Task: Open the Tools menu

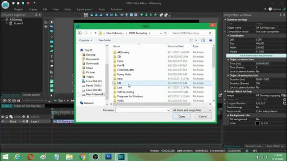Action: 102,9
